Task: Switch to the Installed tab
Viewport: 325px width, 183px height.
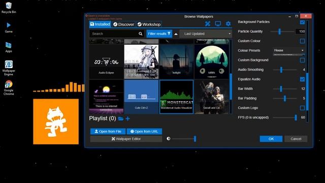Action: 101,24
